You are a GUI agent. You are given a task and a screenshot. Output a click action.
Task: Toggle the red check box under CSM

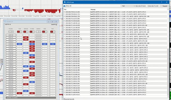pyautogui.click(x=18, y=32)
